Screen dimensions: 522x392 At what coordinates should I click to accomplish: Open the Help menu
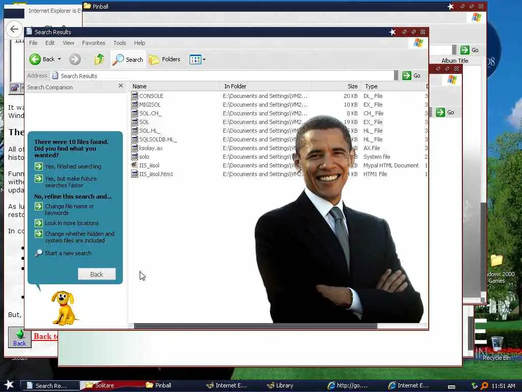(x=139, y=43)
